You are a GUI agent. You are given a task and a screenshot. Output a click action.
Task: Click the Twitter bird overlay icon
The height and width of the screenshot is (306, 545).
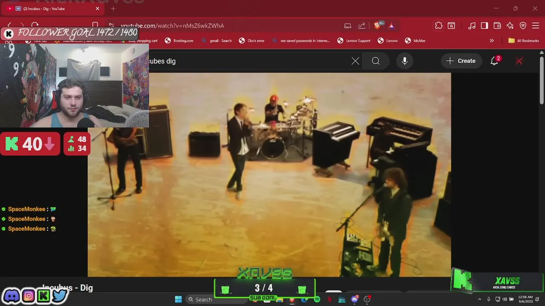(60, 295)
